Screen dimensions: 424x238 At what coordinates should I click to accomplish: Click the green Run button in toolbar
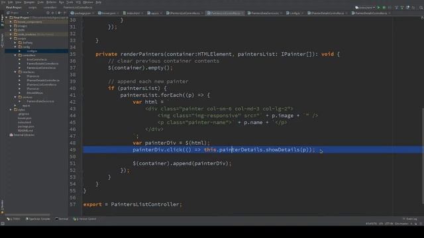point(378,7)
